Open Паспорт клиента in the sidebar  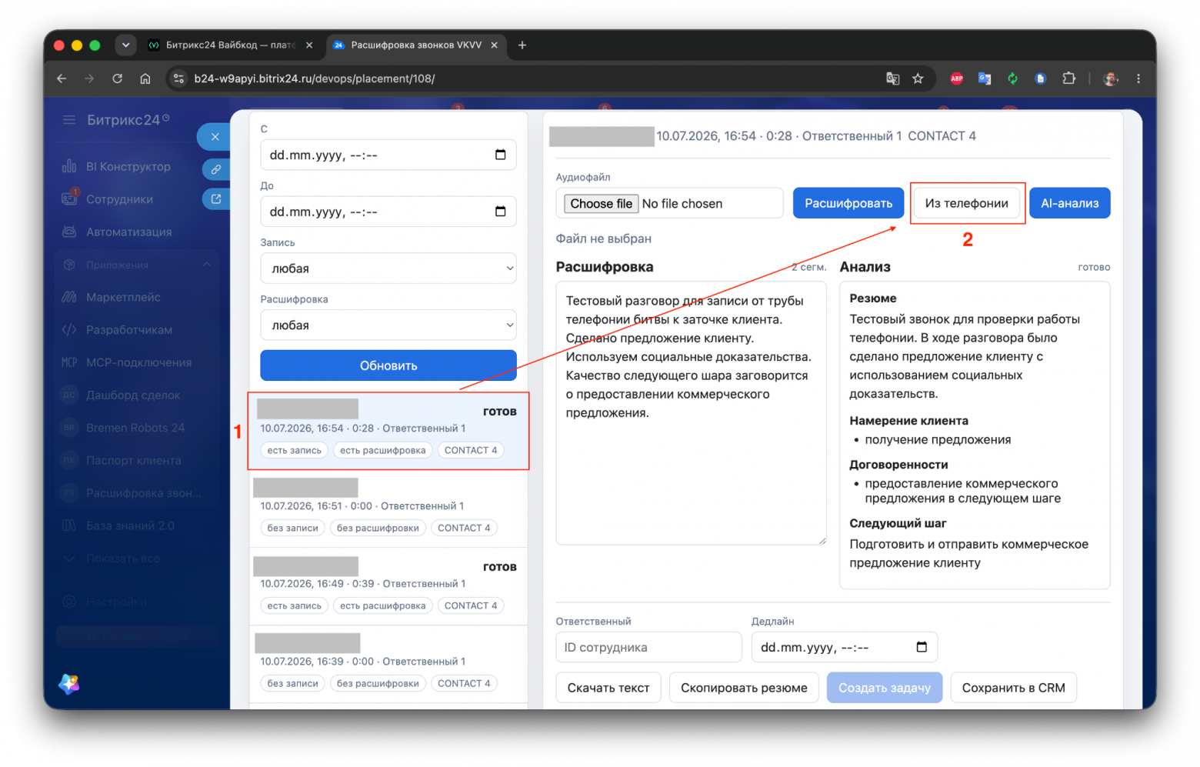click(133, 461)
